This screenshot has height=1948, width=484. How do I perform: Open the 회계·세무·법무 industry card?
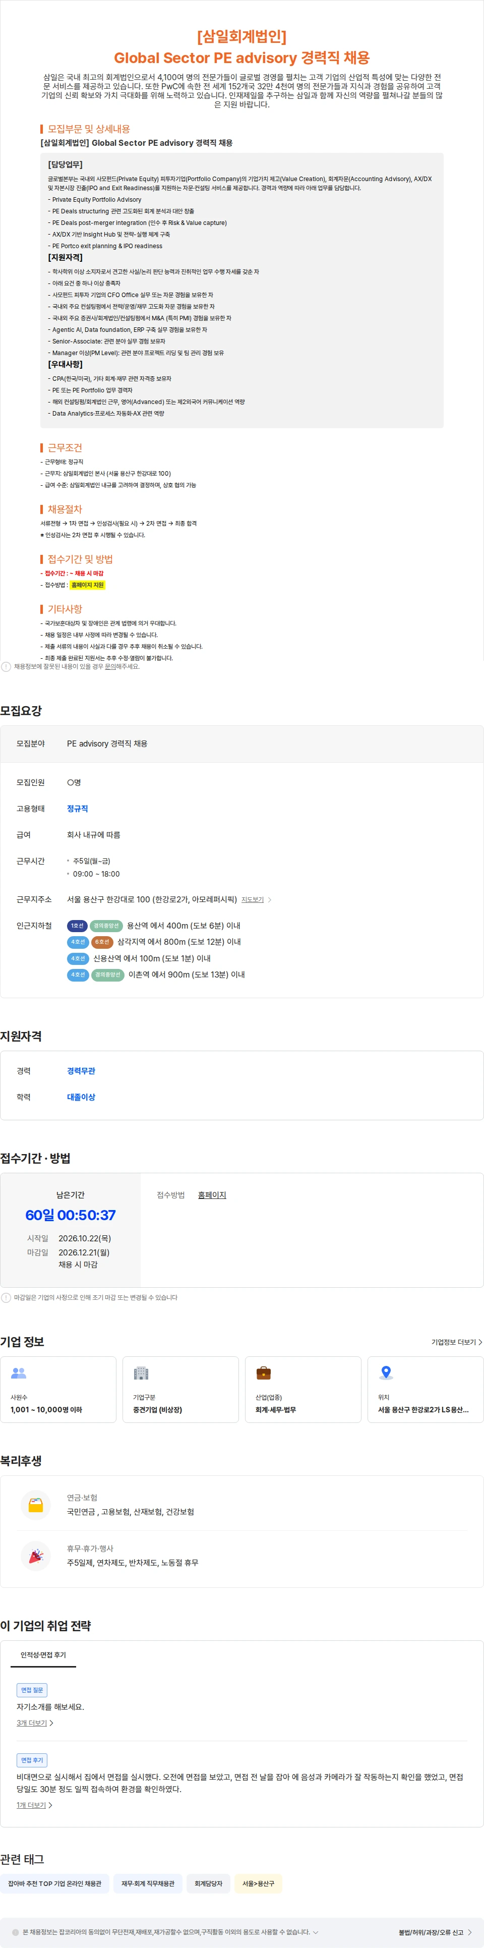(304, 1390)
